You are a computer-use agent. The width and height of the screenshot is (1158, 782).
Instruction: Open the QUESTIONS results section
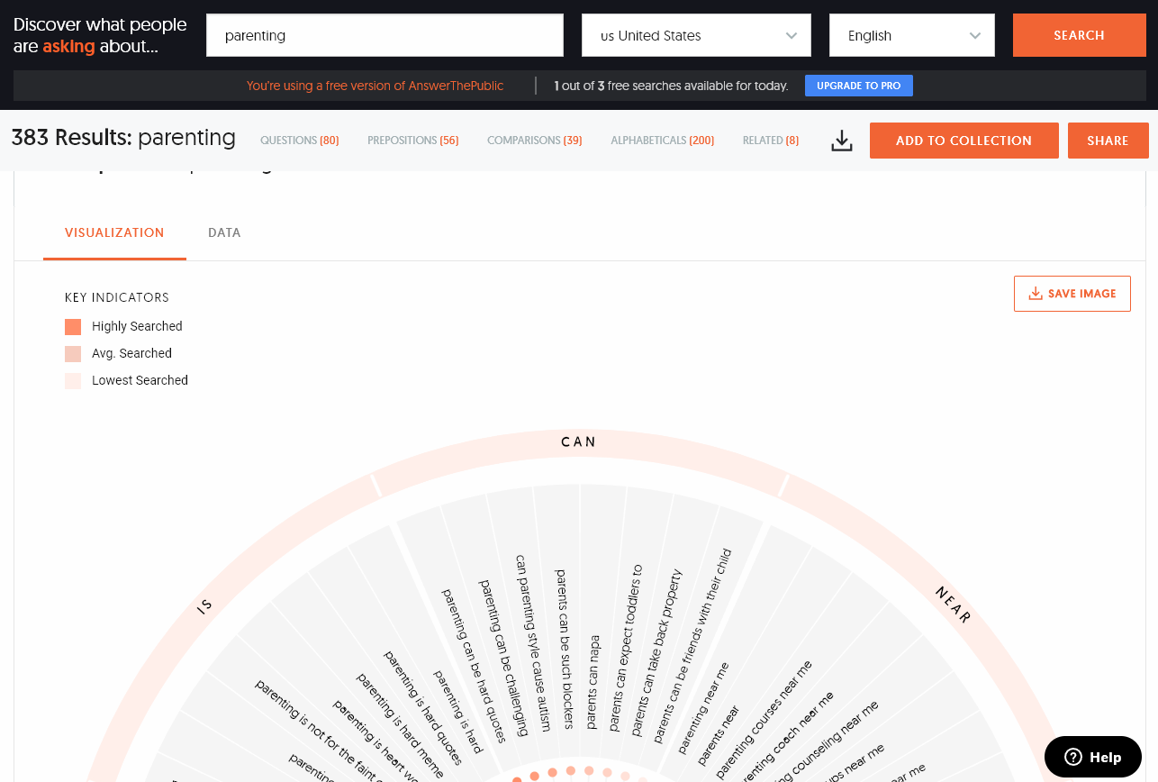click(299, 141)
